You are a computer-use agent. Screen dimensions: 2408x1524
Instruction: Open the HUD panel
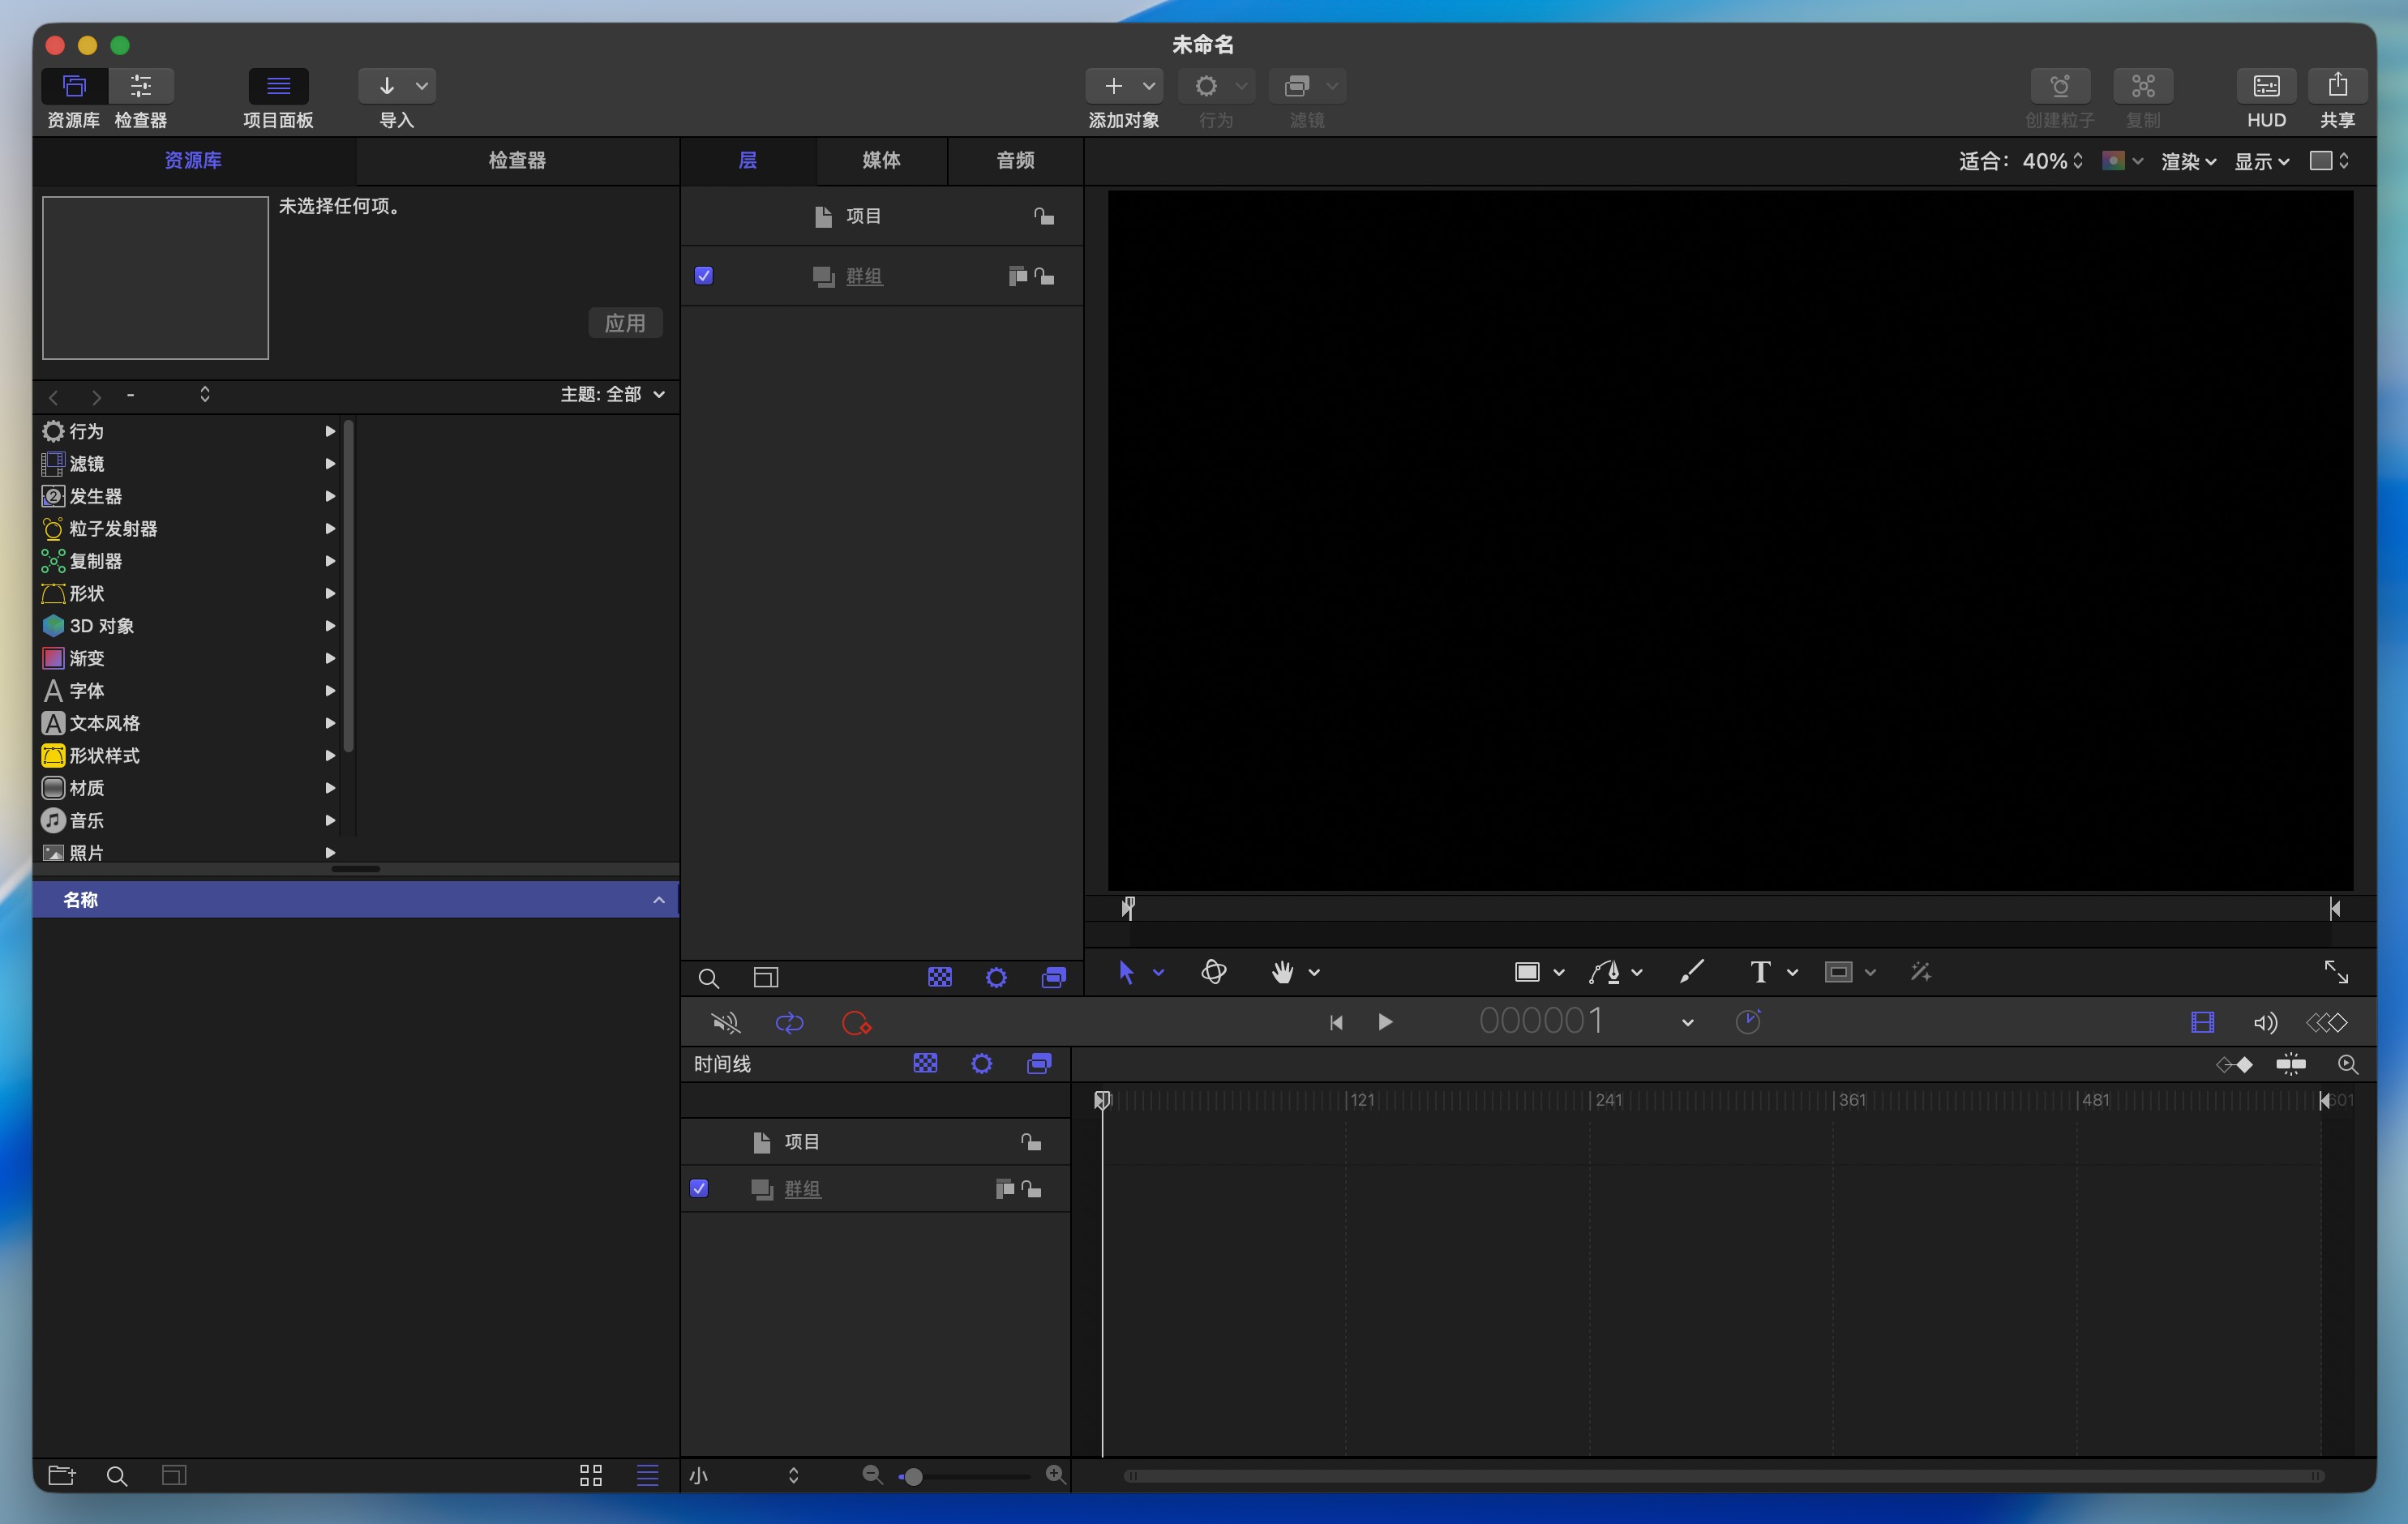(2265, 87)
